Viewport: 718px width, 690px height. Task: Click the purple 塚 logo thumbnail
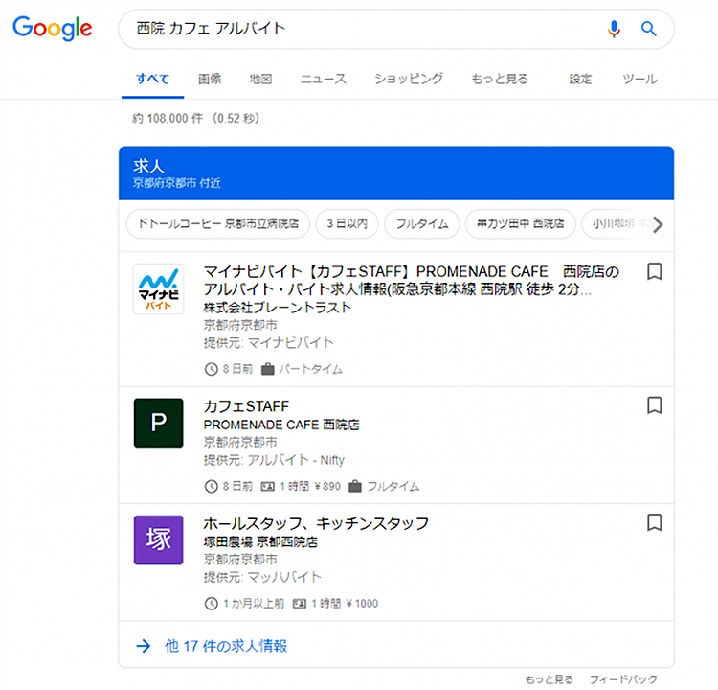coord(158,540)
